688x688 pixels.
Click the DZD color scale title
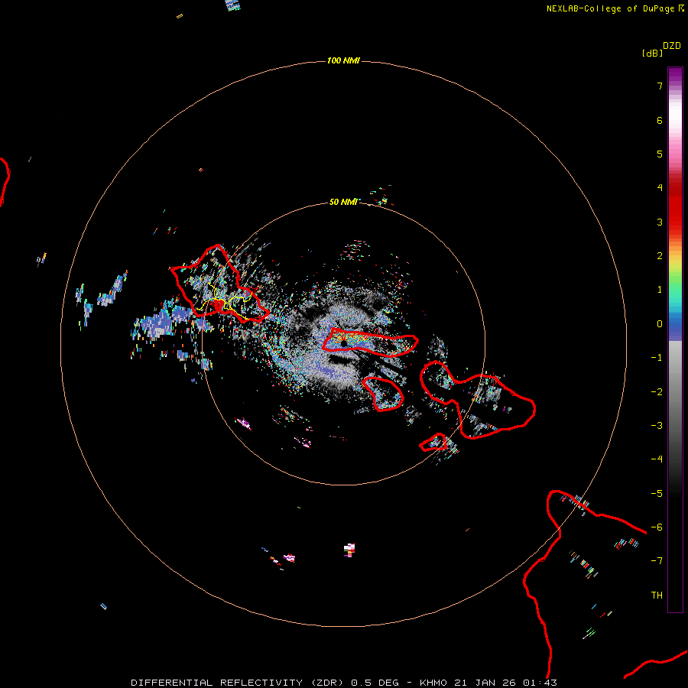tap(672, 46)
